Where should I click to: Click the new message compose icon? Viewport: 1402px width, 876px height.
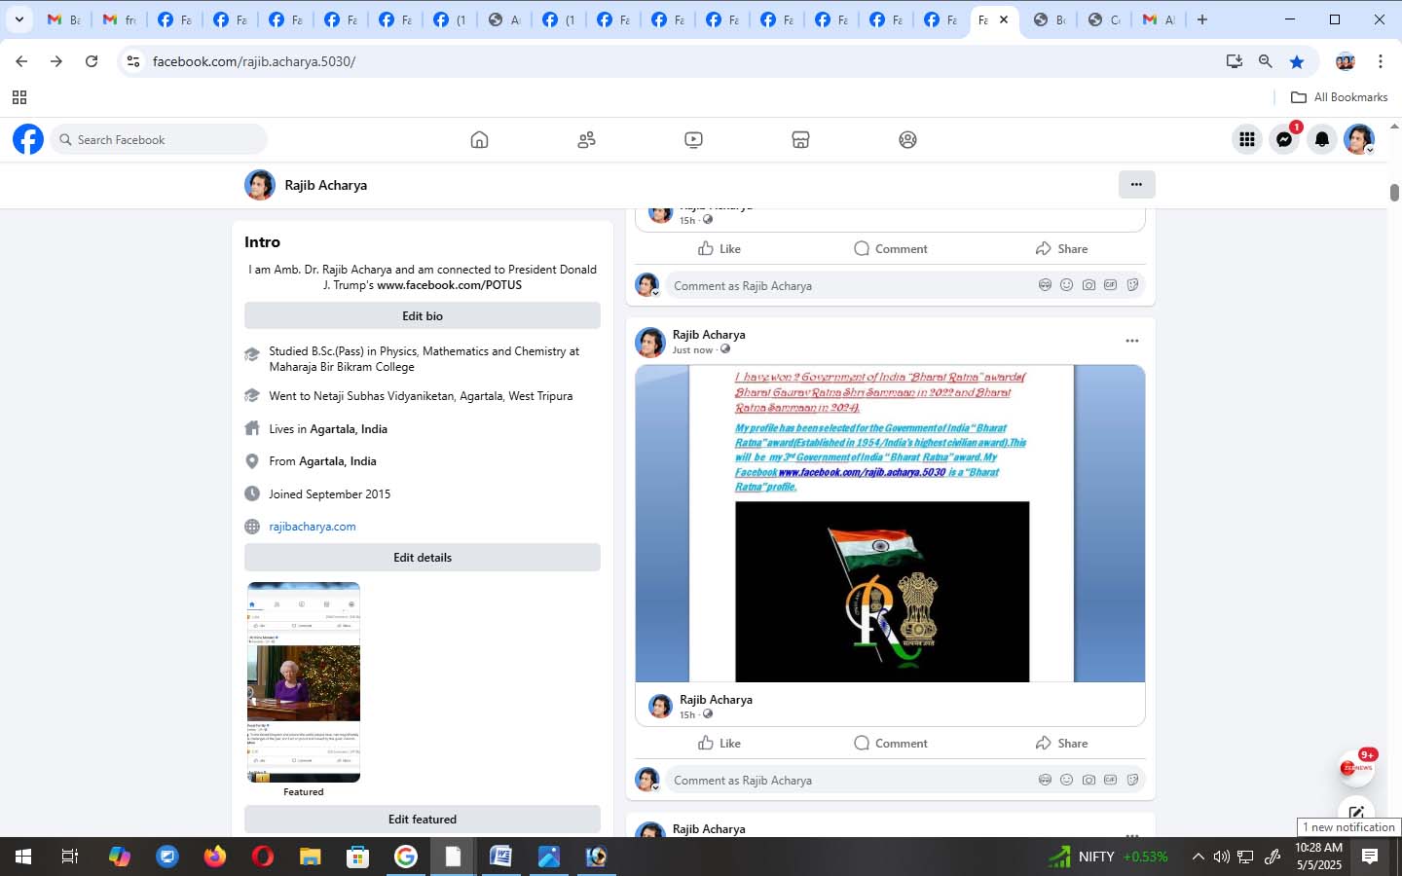coord(1356,812)
